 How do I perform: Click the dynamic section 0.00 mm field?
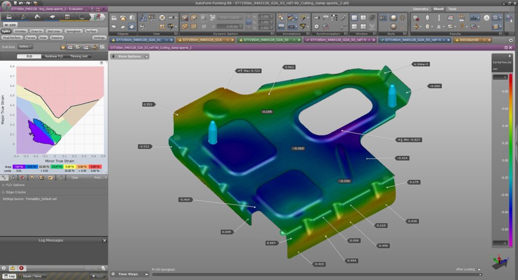coord(229,26)
